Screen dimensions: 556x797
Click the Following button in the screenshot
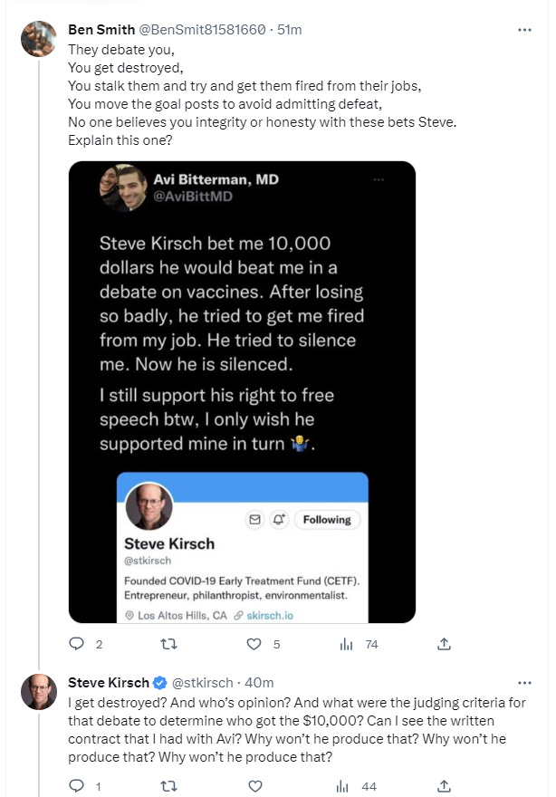click(x=327, y=520)
